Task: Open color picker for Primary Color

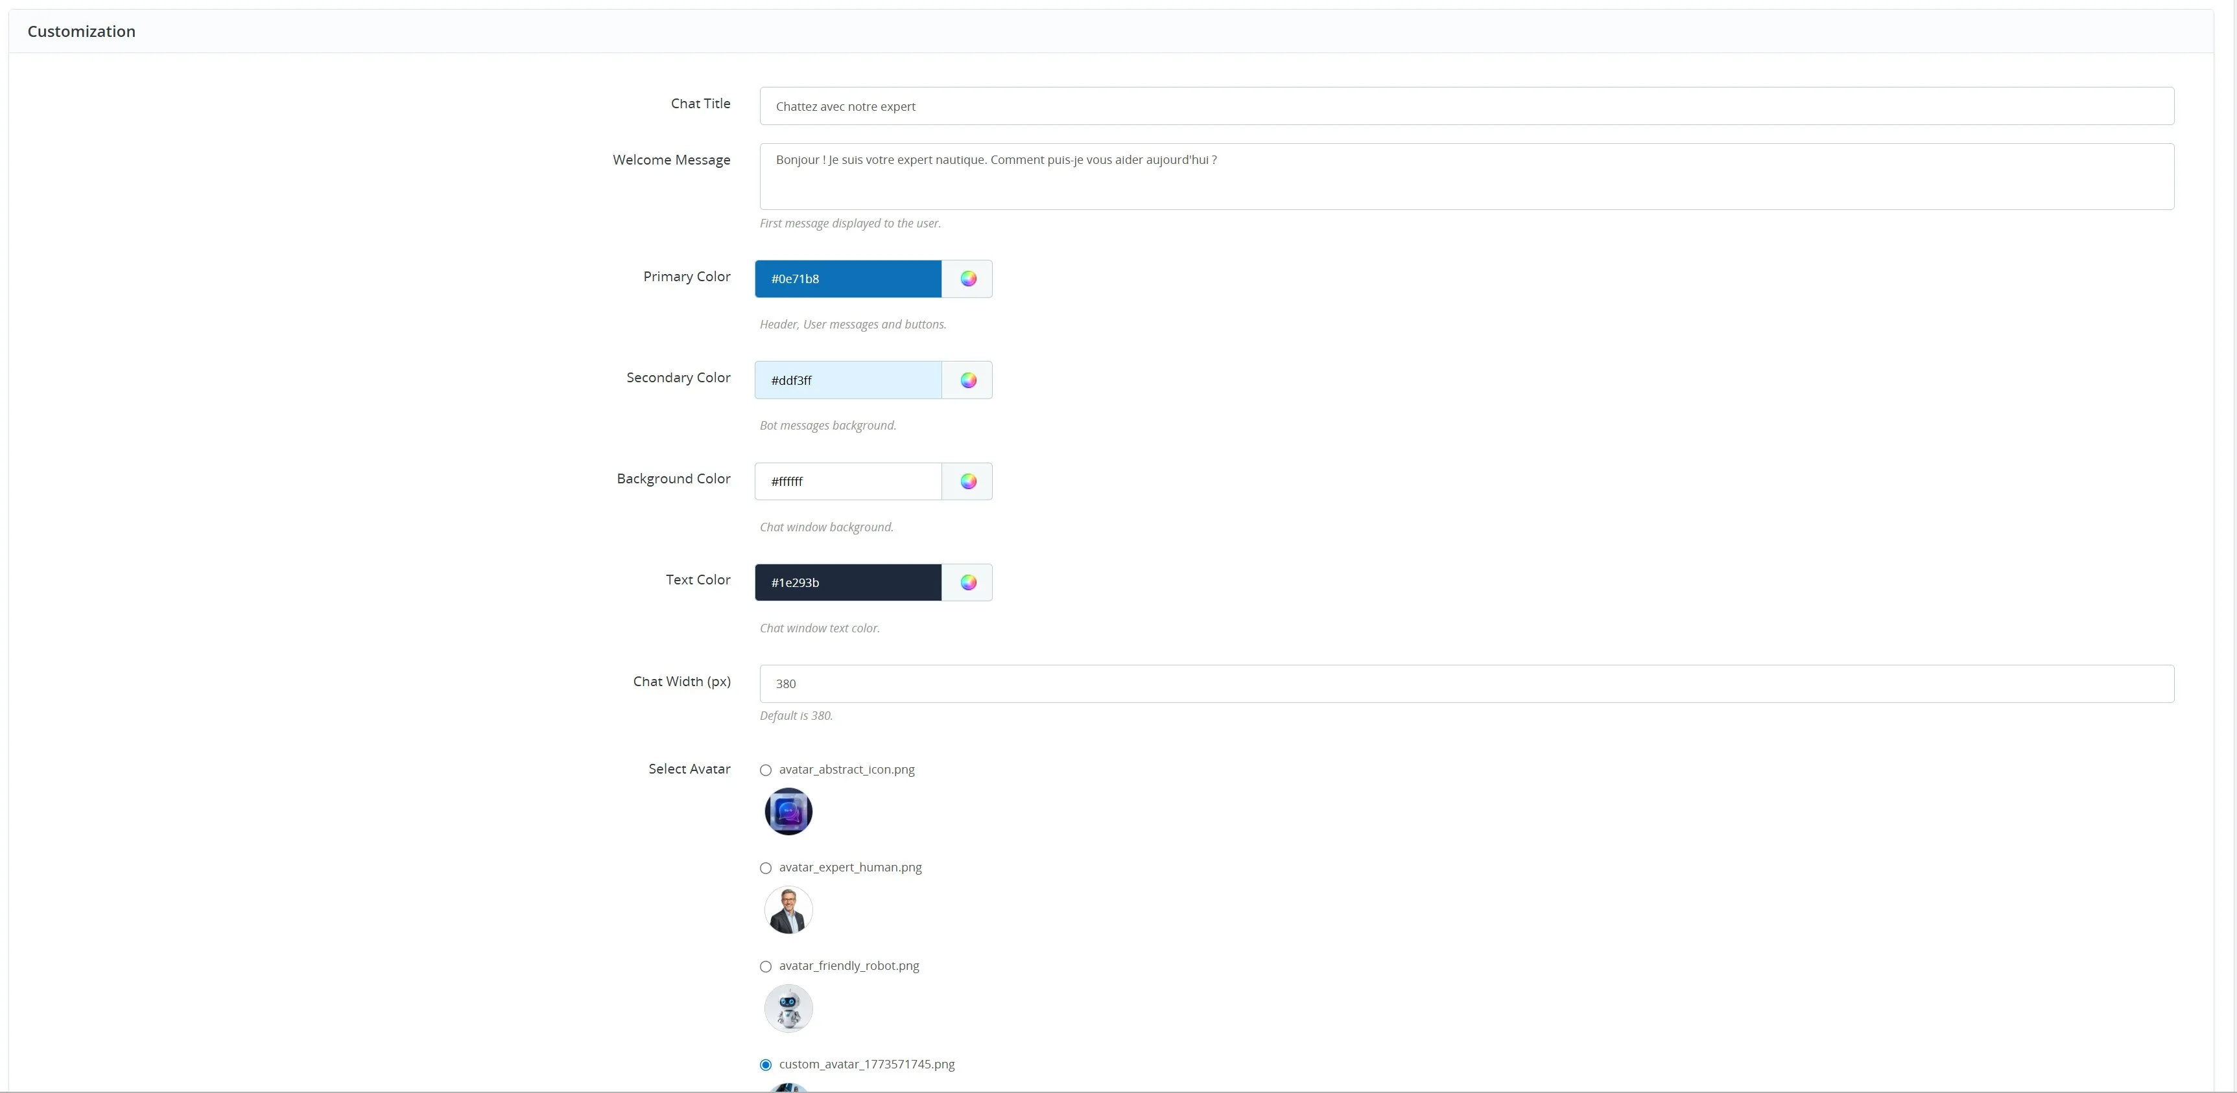Action: [967, 279]
